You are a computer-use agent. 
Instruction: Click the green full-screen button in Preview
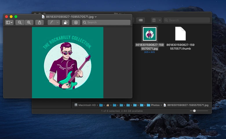pyautogui.click(x=16, y=17)
